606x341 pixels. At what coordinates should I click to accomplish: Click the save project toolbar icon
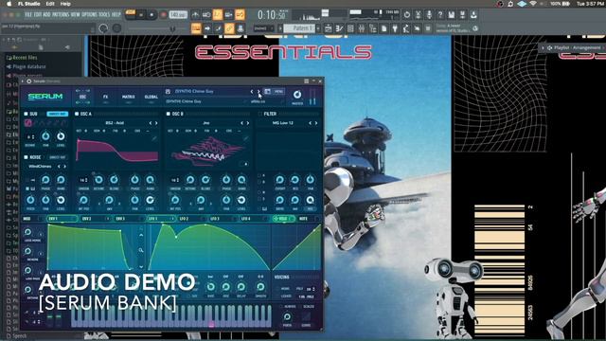451,15
